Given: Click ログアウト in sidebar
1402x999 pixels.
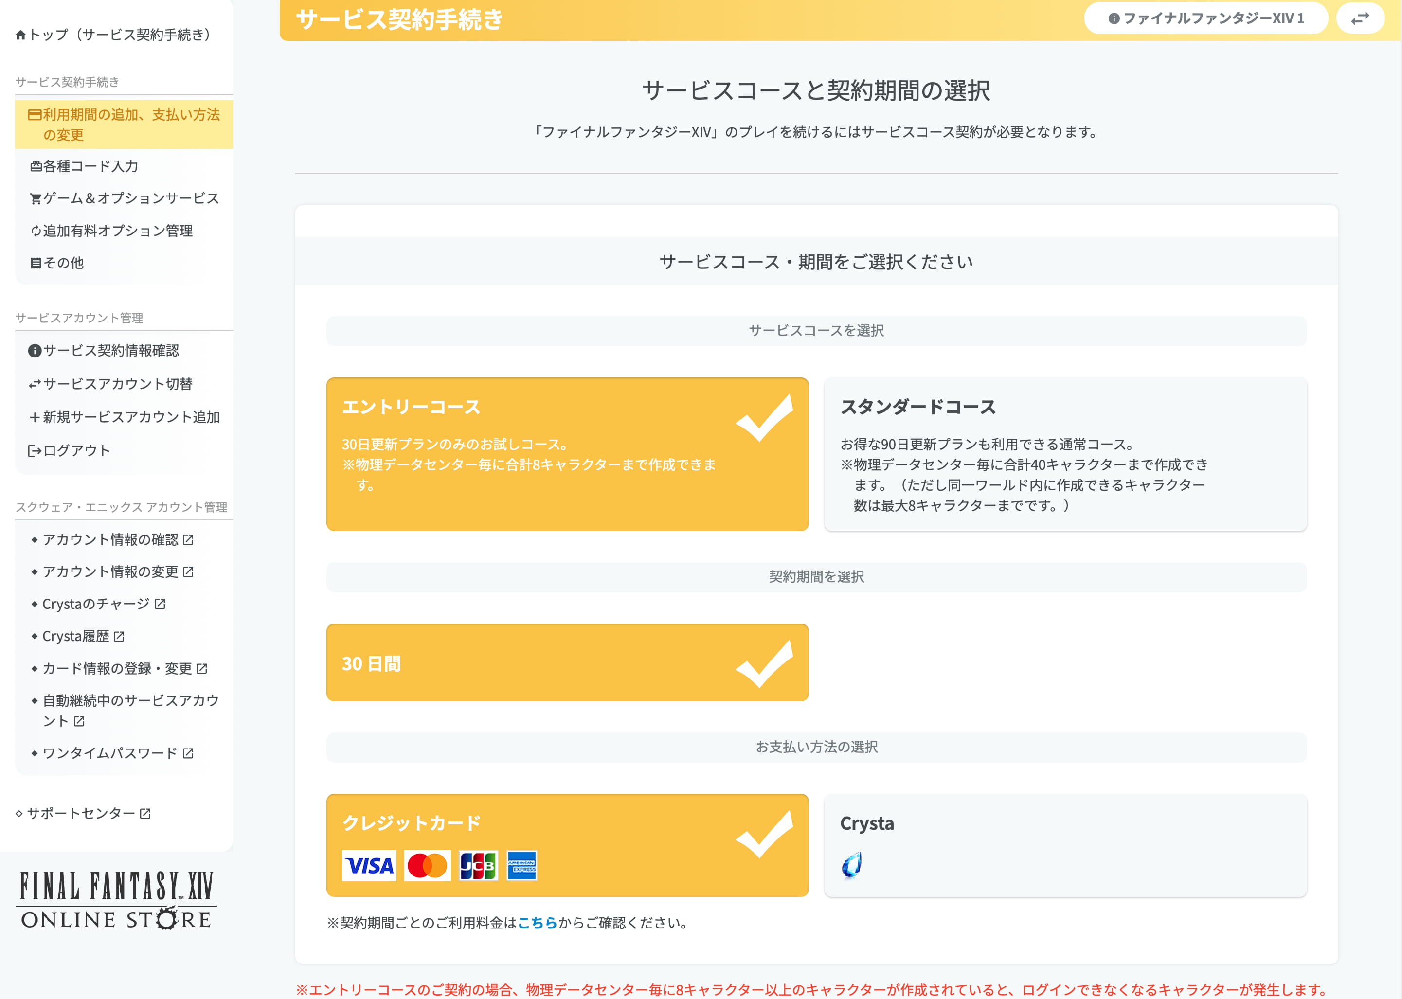Looking at the screenshot, I should [69, 450].
